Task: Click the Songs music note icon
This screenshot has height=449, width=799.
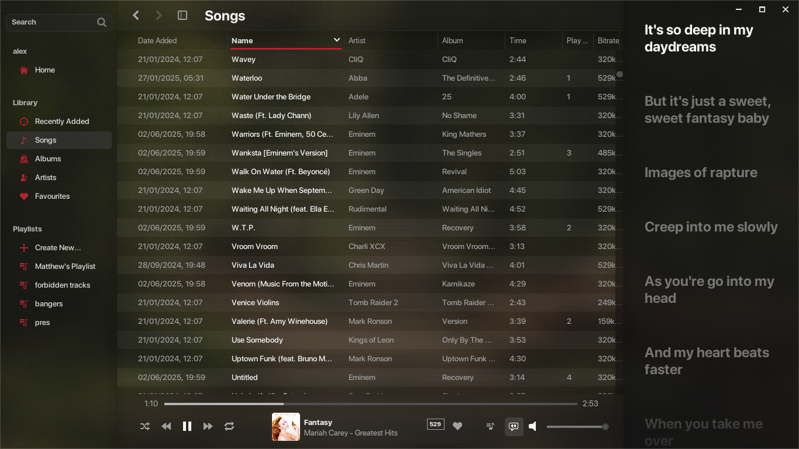Action: coord(24,140)
